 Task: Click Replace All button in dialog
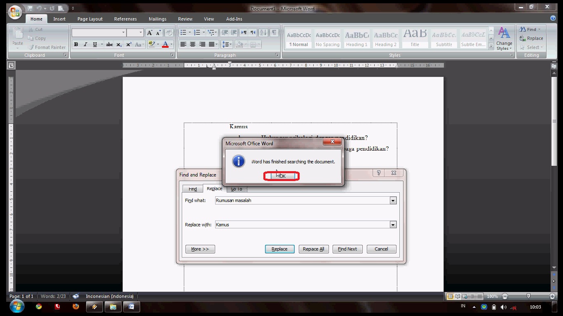(x=313, y=249)
